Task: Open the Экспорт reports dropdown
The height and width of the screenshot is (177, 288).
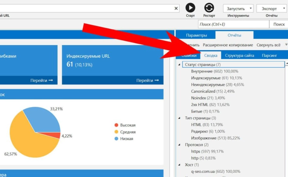Action: click(x=271, y=9)
